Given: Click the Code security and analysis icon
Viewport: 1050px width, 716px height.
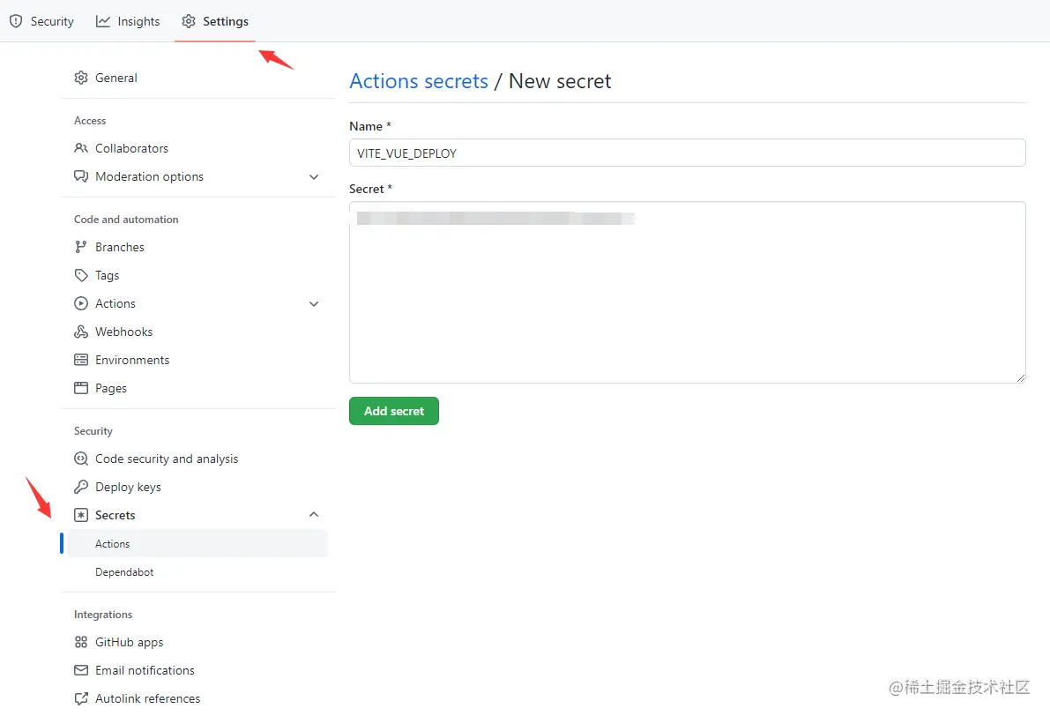Looking at the screenshot, I should click(81, 459).
